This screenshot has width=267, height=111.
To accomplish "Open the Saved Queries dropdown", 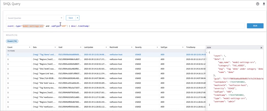I will [35, 18].
